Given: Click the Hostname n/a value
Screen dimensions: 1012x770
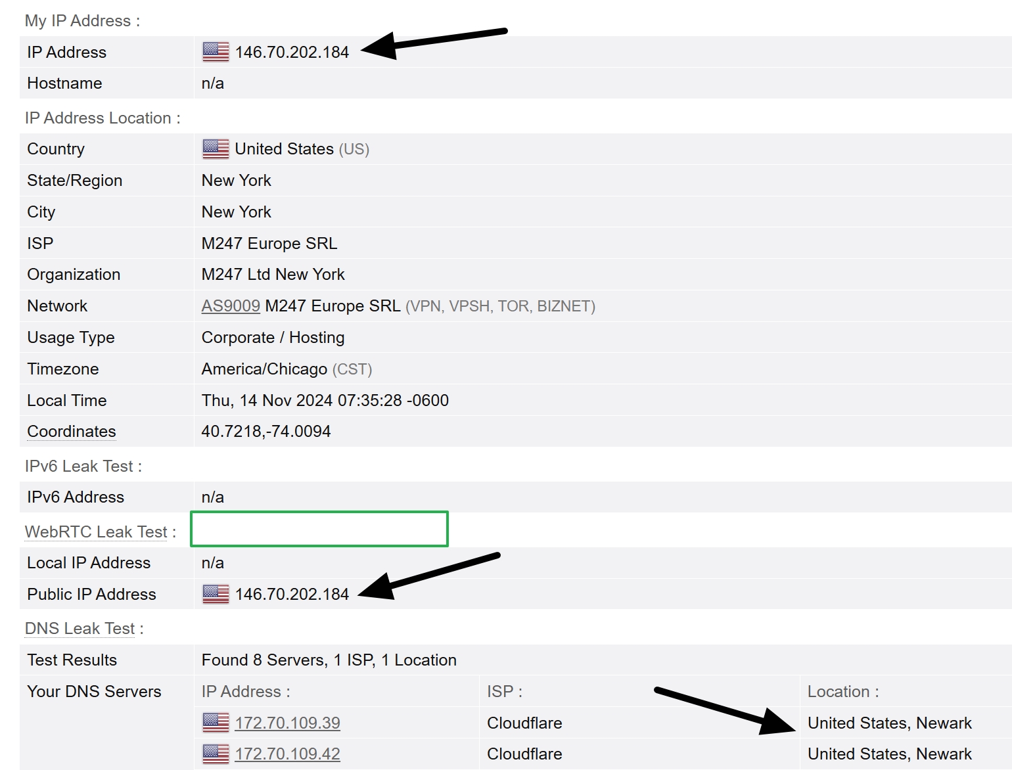Looking at the screenshot, I should pos(212,83).
